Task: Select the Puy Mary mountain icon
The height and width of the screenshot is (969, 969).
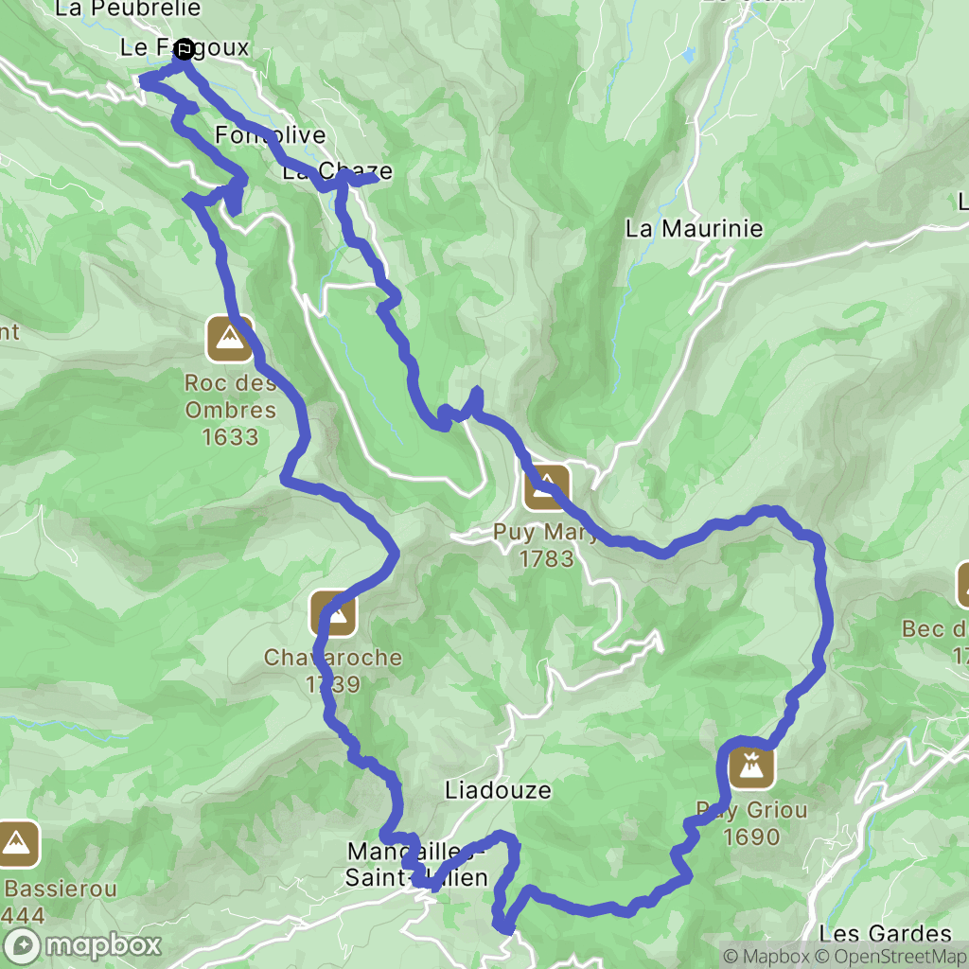Action: point(546,487)
